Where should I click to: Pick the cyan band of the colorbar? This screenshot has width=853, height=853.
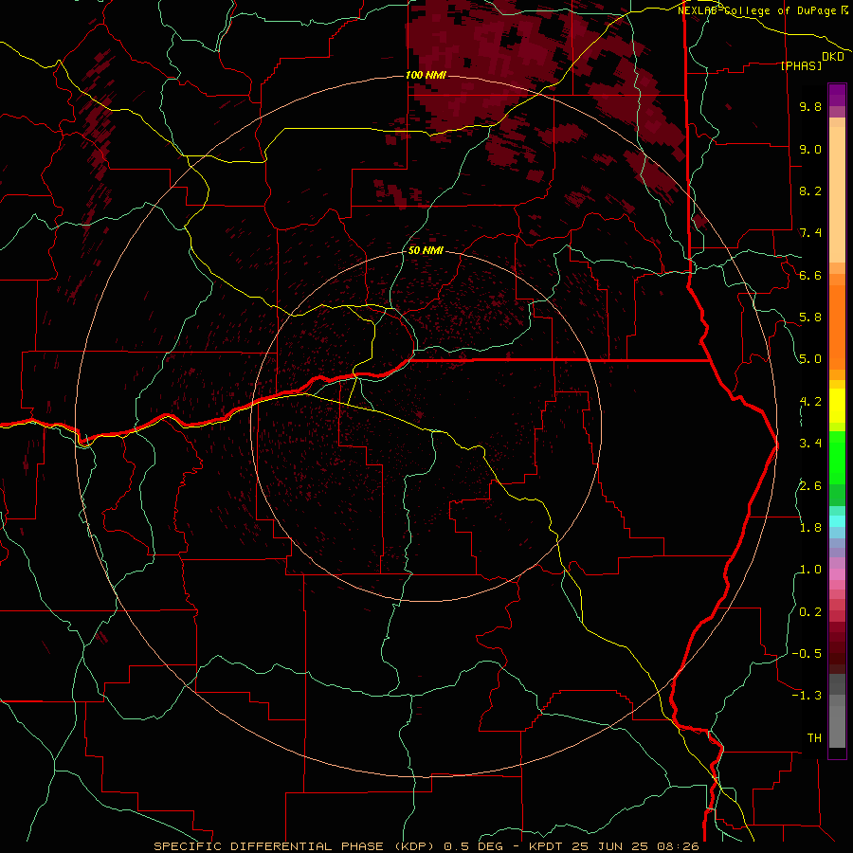837,520
